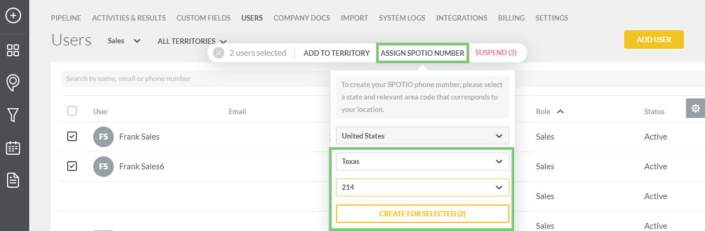The width and height of the screenshot is (705, 231).
Task: Open the dashboard grid icon in sidebar
Action: pos(13,50)
